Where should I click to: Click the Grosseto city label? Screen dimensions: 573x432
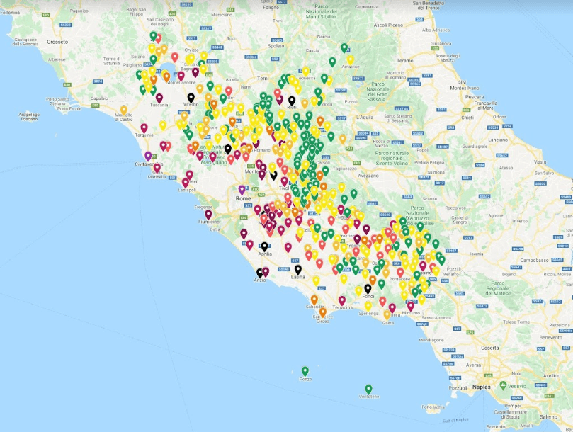click(x=57, y=42)
